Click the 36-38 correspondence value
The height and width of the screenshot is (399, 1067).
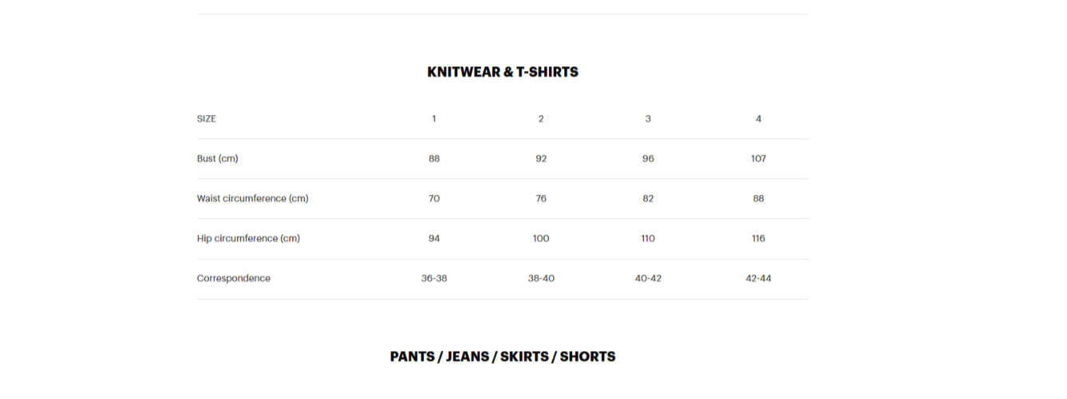tap(434, 279)
